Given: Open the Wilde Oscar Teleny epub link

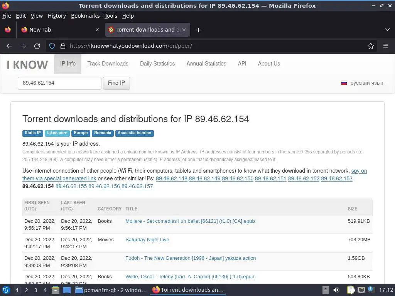Looking at the screenshot, I should [190, 277].
